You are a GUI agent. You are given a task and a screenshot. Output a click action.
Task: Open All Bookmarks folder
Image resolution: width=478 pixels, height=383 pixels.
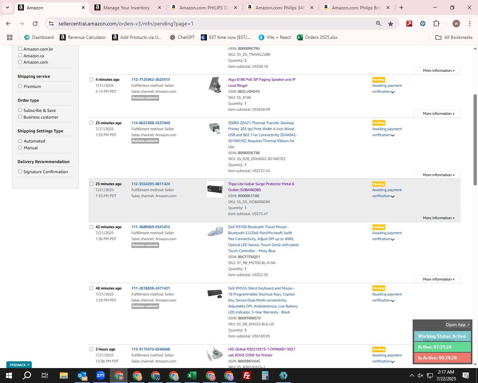454,37
